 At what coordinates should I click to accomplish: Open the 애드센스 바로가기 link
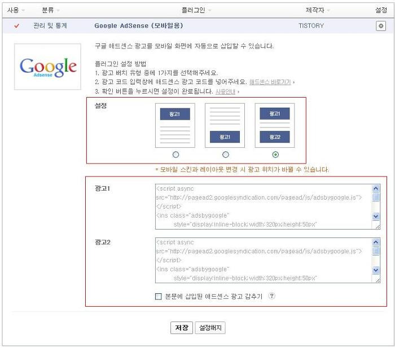(270, 82)
